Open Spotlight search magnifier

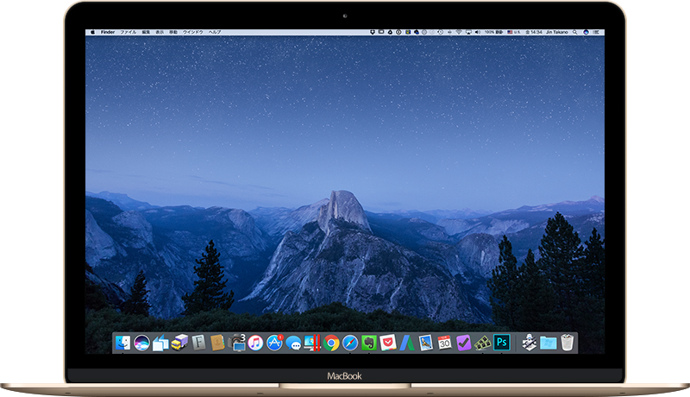[x=574, y=32]
